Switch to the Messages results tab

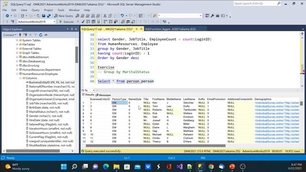pos(103,95)
